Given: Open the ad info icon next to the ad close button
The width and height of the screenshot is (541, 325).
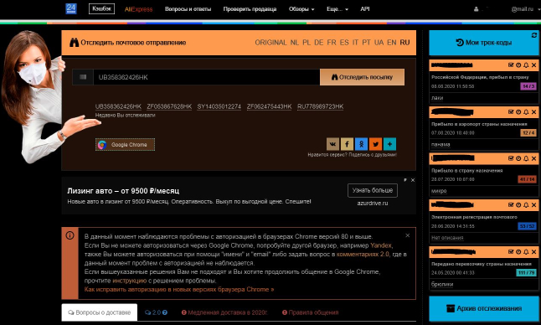Looking at the screenshot, I should coord(405,180).
